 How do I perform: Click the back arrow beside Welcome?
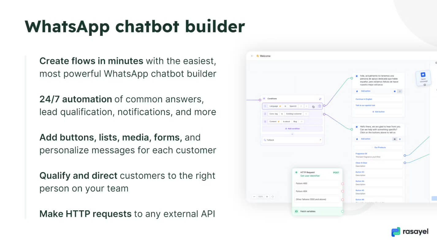252,56
